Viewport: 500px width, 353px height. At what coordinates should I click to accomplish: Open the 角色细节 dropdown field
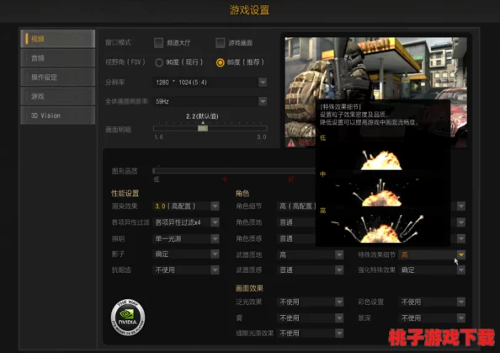(296, 206)
